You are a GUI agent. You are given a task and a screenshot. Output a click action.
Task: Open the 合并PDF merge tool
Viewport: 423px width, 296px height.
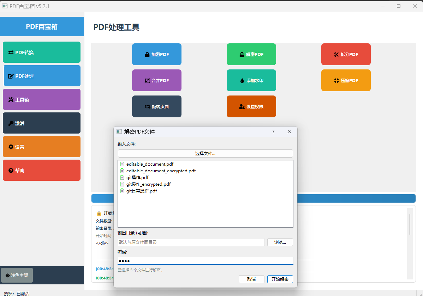156,80
